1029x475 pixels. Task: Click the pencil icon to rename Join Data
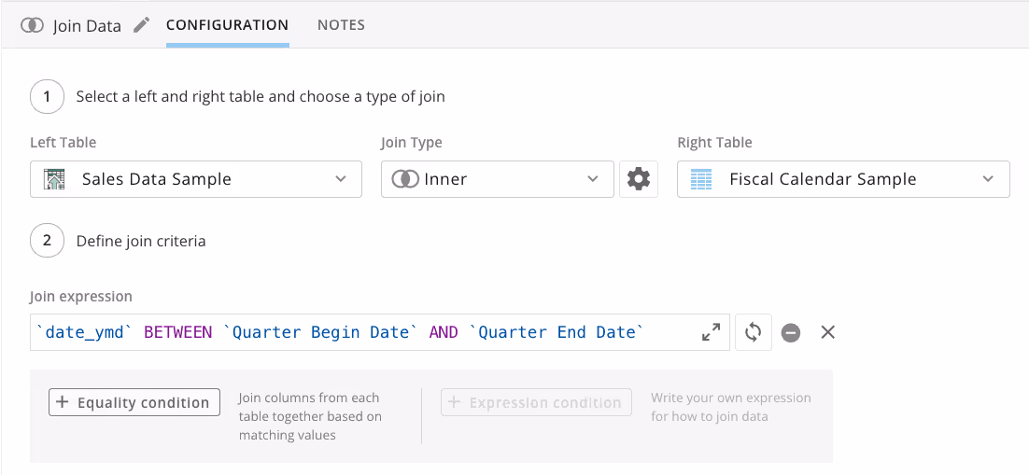pyautogui.click(x=141, y=25)
